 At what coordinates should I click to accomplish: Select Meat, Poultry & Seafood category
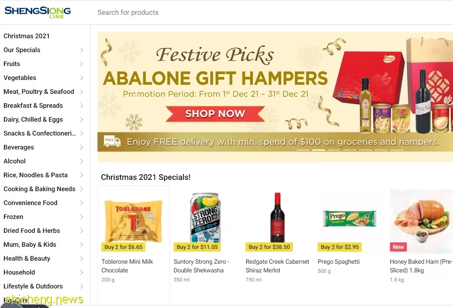pyautogui.click(x=39, y=92)
